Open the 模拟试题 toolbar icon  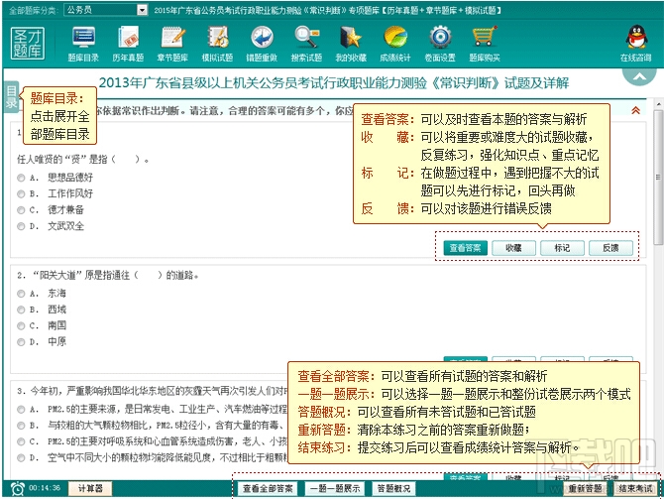point(217,44)
